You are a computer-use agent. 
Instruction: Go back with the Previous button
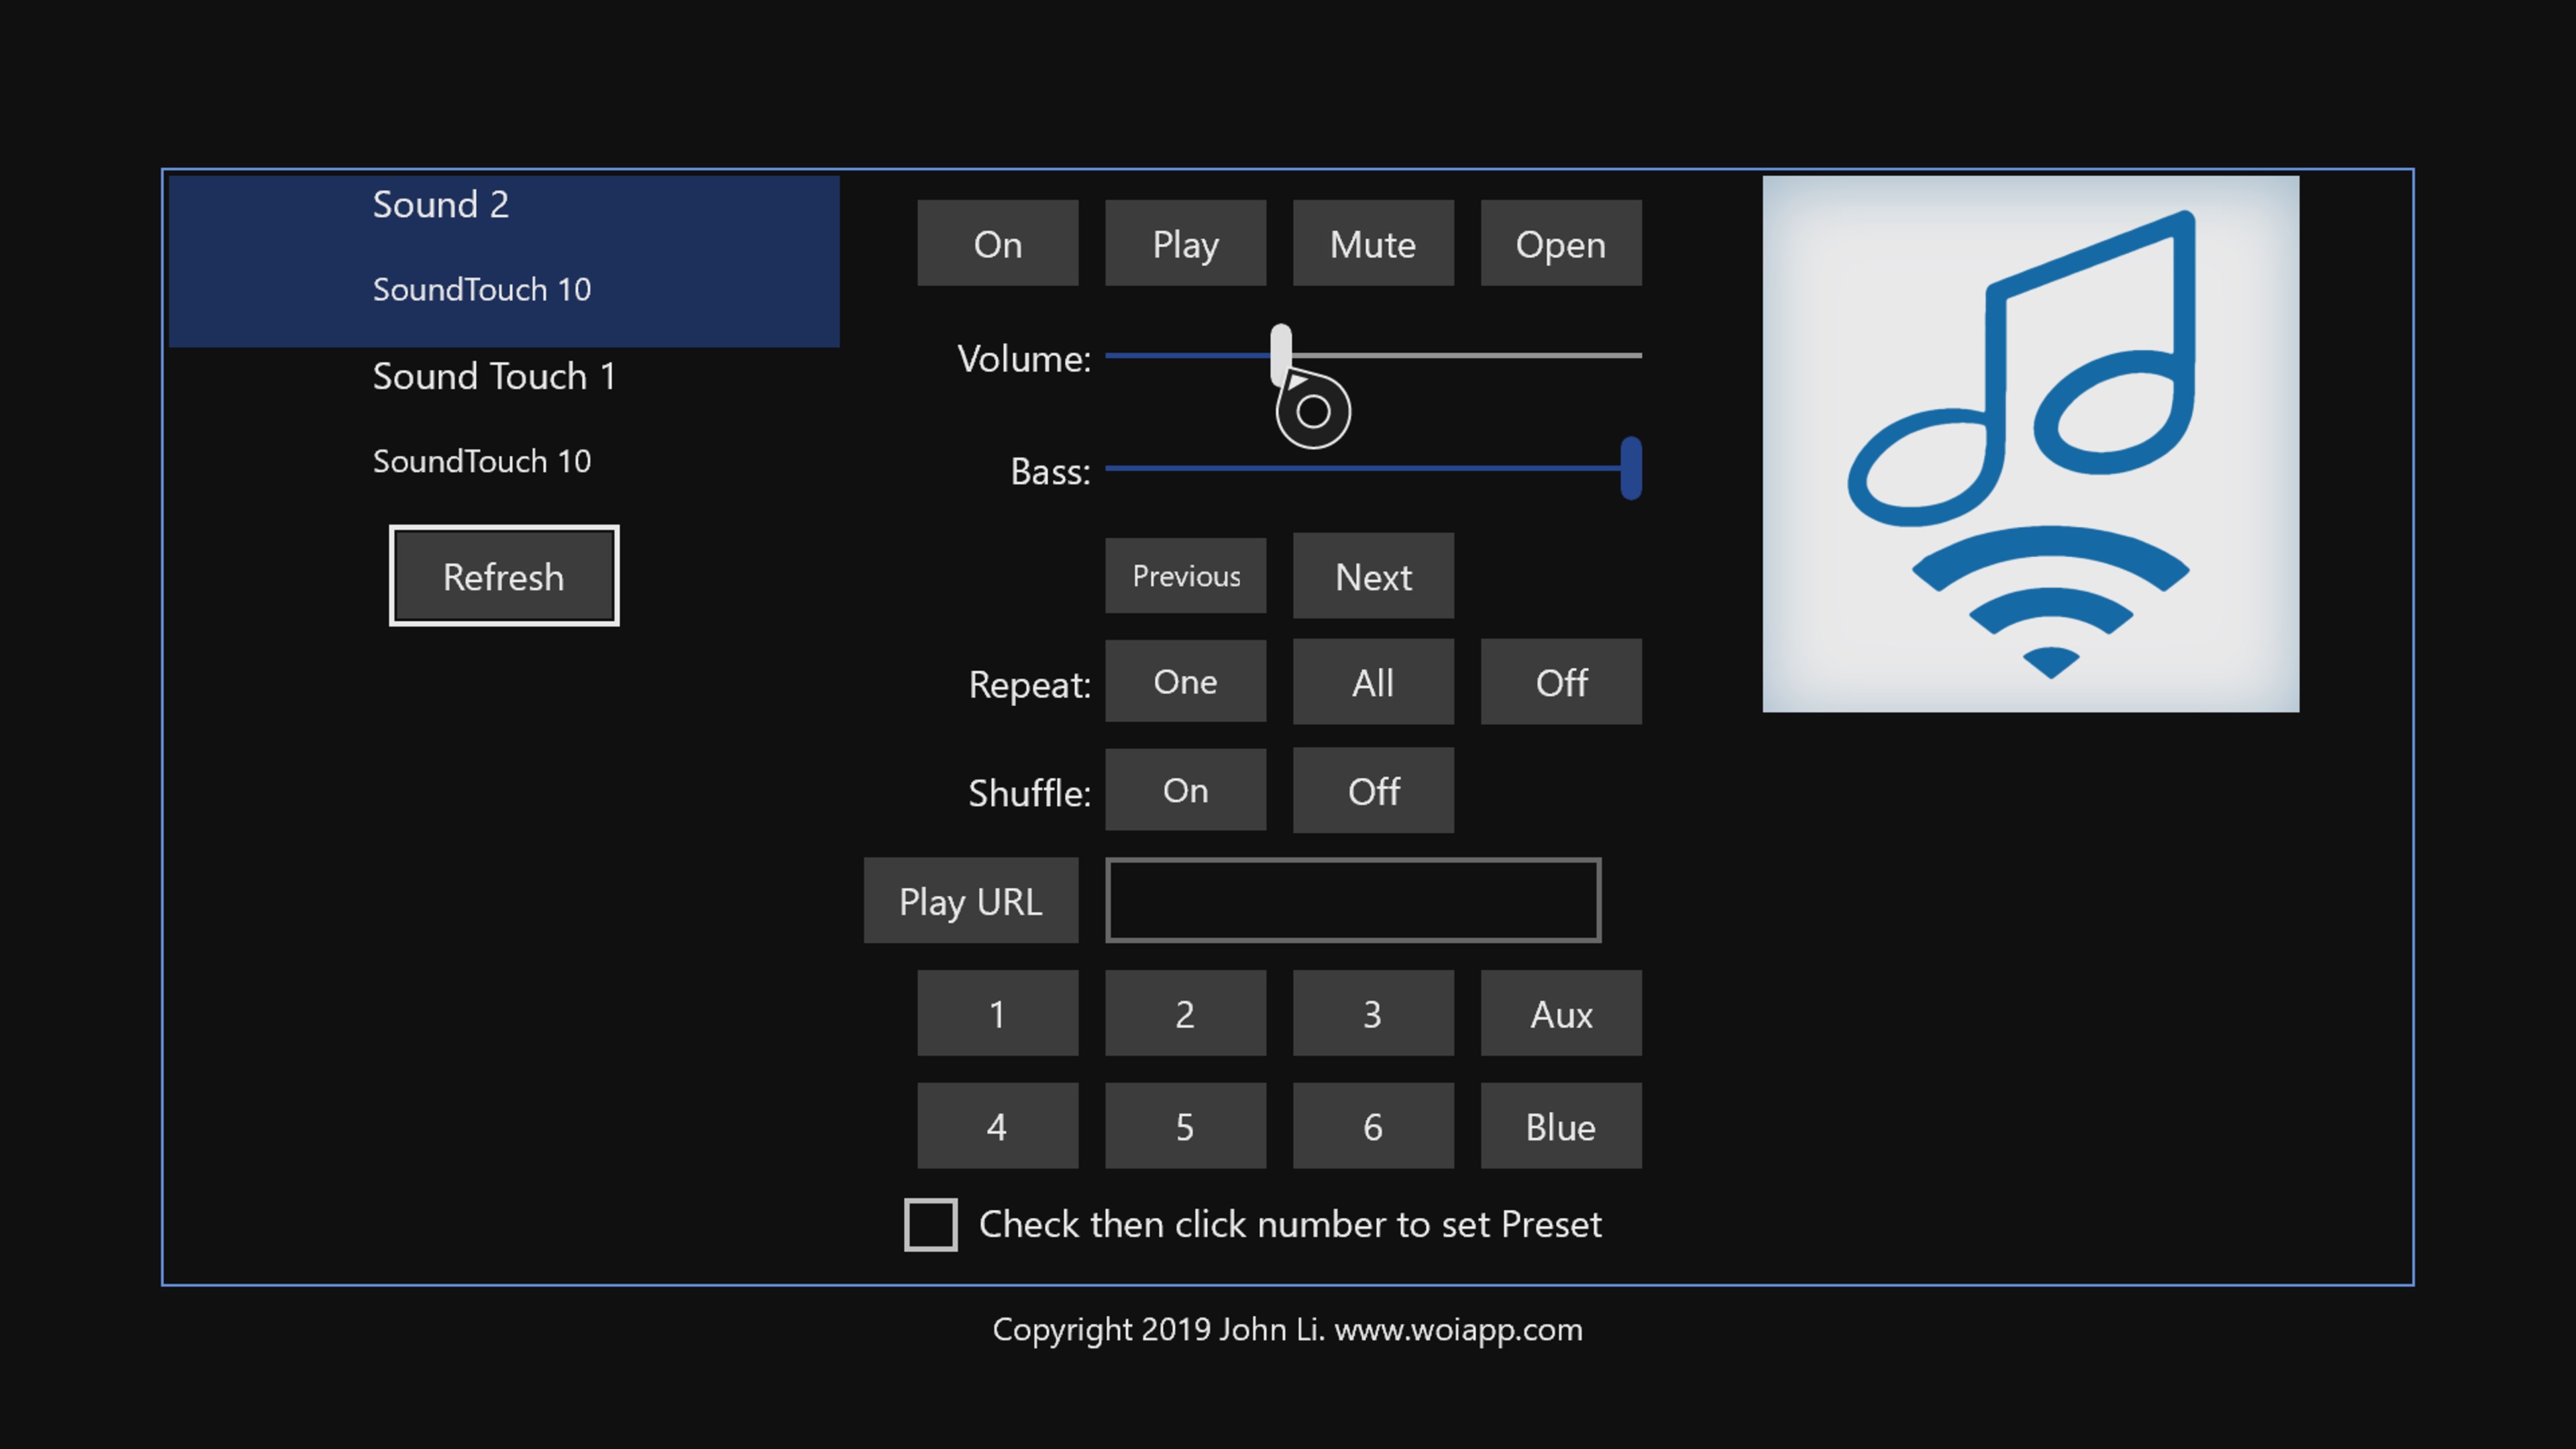(1185, 576)
